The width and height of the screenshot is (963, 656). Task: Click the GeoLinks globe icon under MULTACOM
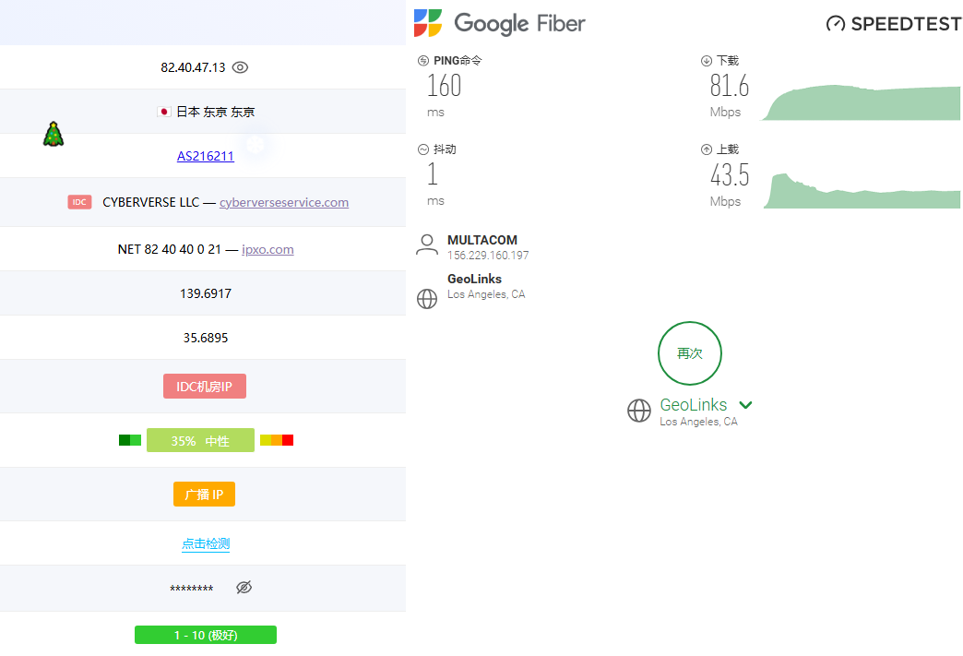pyautogui.click(x=426, y=299)
